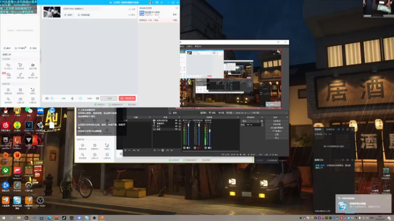Mute the first OBS mixer channel speaker
Image resolution: width=394 pixels, height=221 pixels.
(188, 148)
